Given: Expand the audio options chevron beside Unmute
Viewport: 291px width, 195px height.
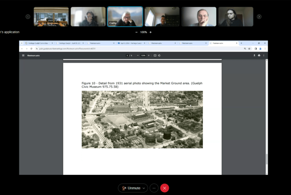Looking at the screenshot, I should [x=144, y=188].
